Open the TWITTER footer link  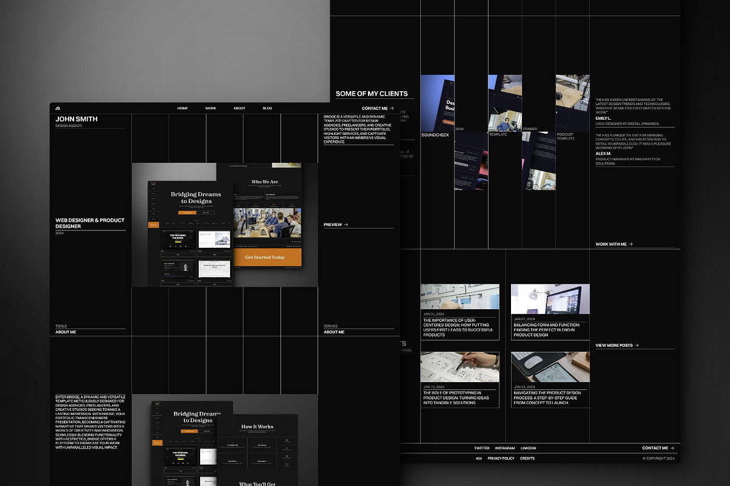(482, 448)
